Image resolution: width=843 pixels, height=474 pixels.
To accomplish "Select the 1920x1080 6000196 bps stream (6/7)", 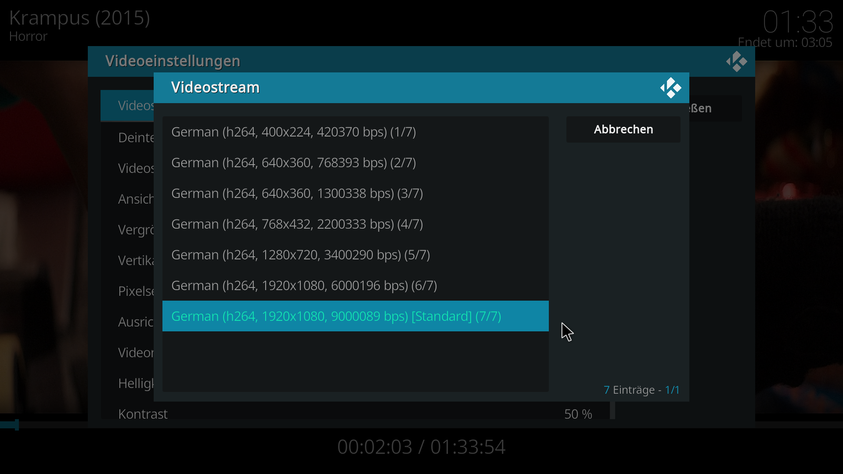I will click(x=356, y=285).
